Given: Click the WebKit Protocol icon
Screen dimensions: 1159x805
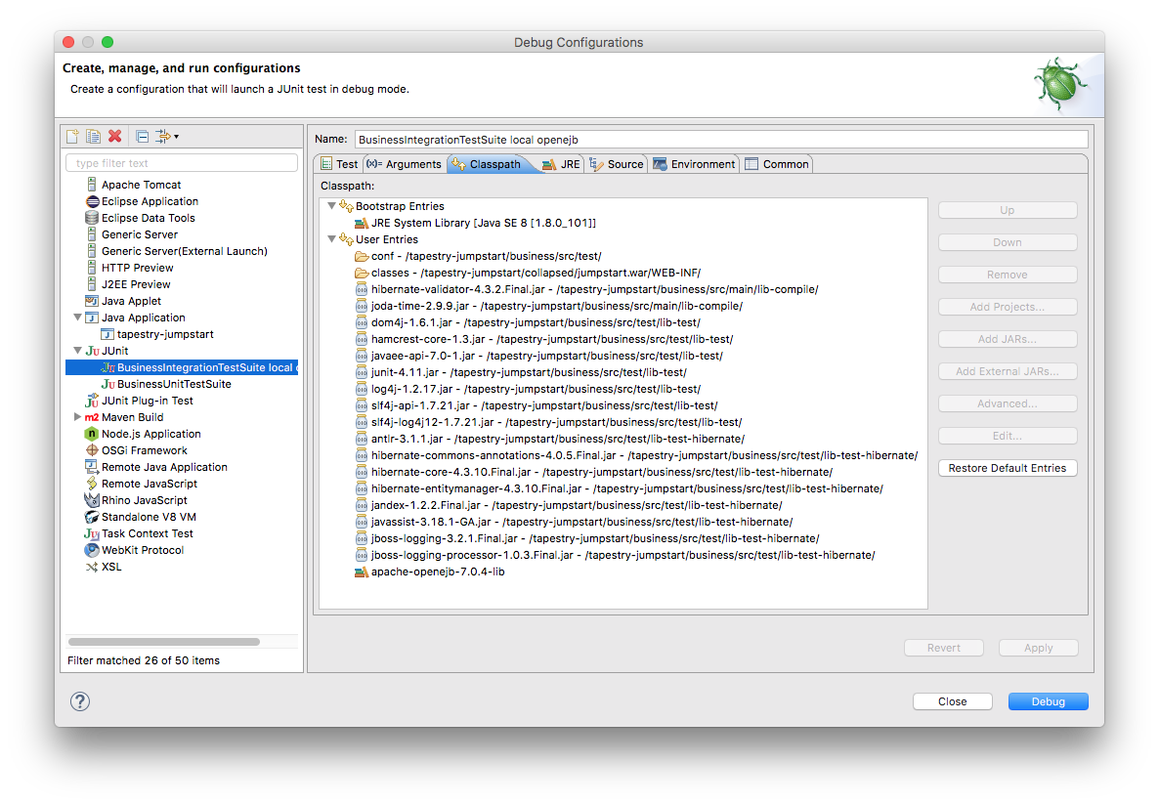Looking at the screenshot, I should coord(92,550).
